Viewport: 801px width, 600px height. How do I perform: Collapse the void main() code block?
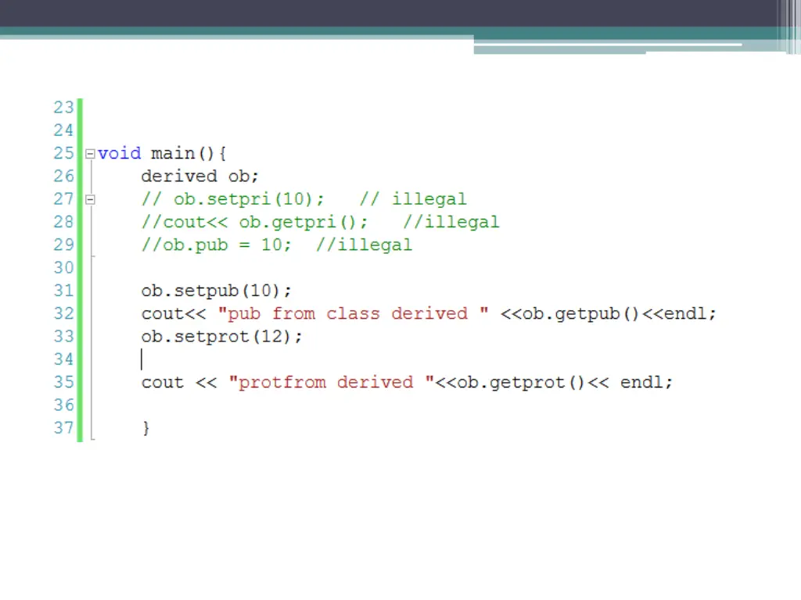[x=90, y=154]
